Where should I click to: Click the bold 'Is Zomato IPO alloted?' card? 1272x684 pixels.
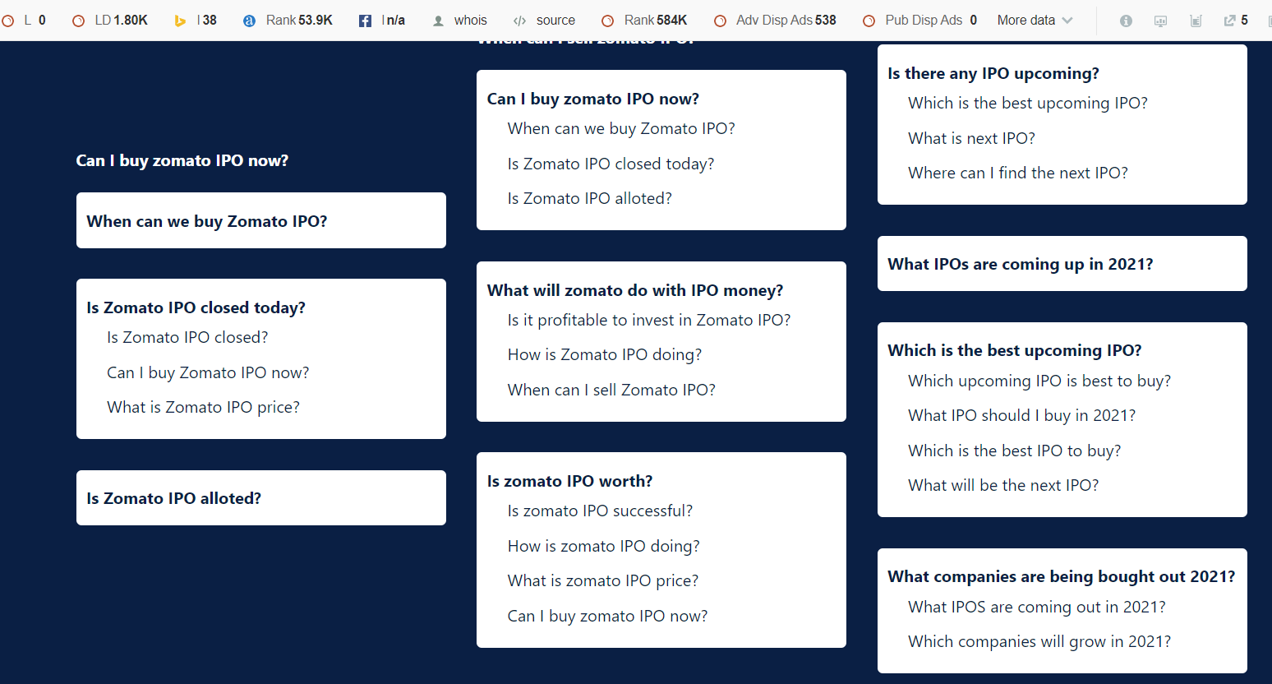261,498
